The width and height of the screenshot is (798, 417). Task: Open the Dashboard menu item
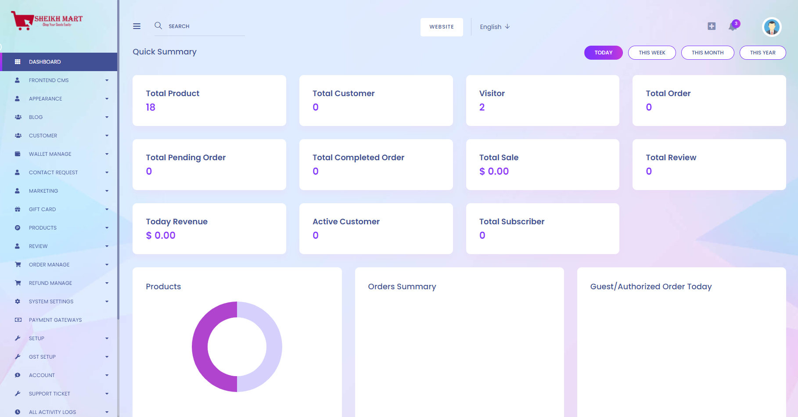point(45,62)
